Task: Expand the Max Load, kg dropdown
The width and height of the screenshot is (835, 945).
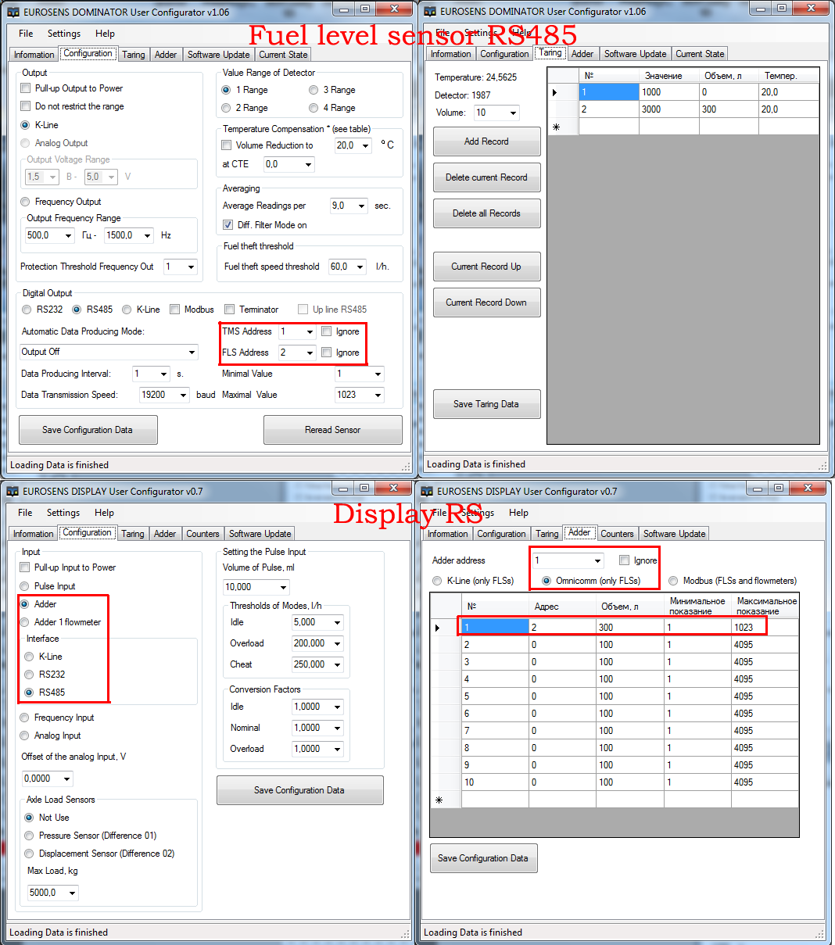Action: tap(73, 893)
